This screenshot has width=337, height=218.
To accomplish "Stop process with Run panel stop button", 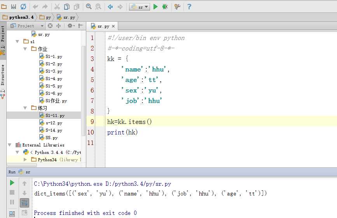I will 12,192.
